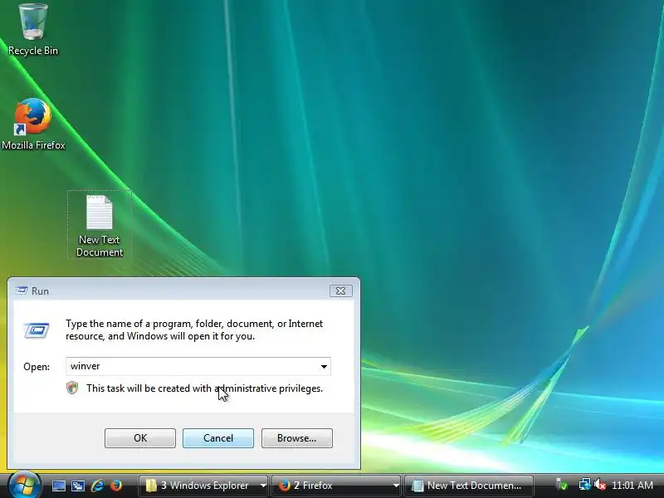Open the Windows Start orb
664x498 pixels.
pyautogui.click(x=24, y=485)
